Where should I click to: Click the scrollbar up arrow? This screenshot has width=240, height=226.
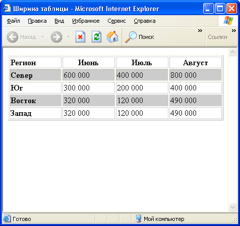[232, 52]
